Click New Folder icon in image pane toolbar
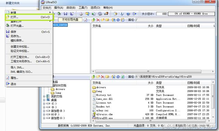 (103, 20)
